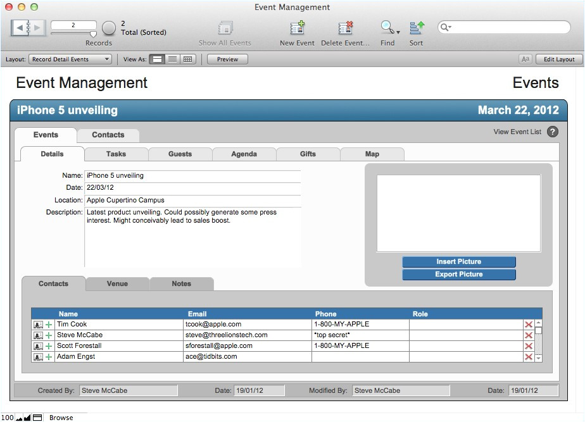The image size is (585, 422).
Task: Click the Insert Picture button
Action: click(x=458, y=262)
